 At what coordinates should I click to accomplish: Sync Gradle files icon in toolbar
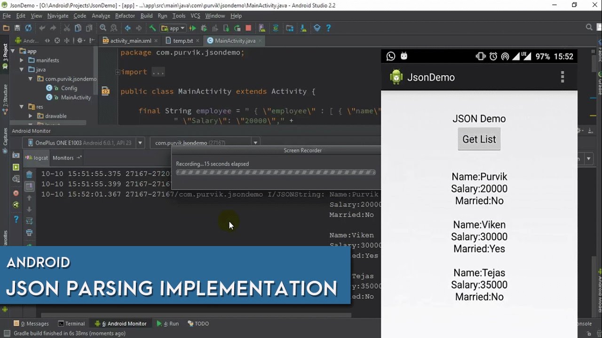[x=276, y=28]
